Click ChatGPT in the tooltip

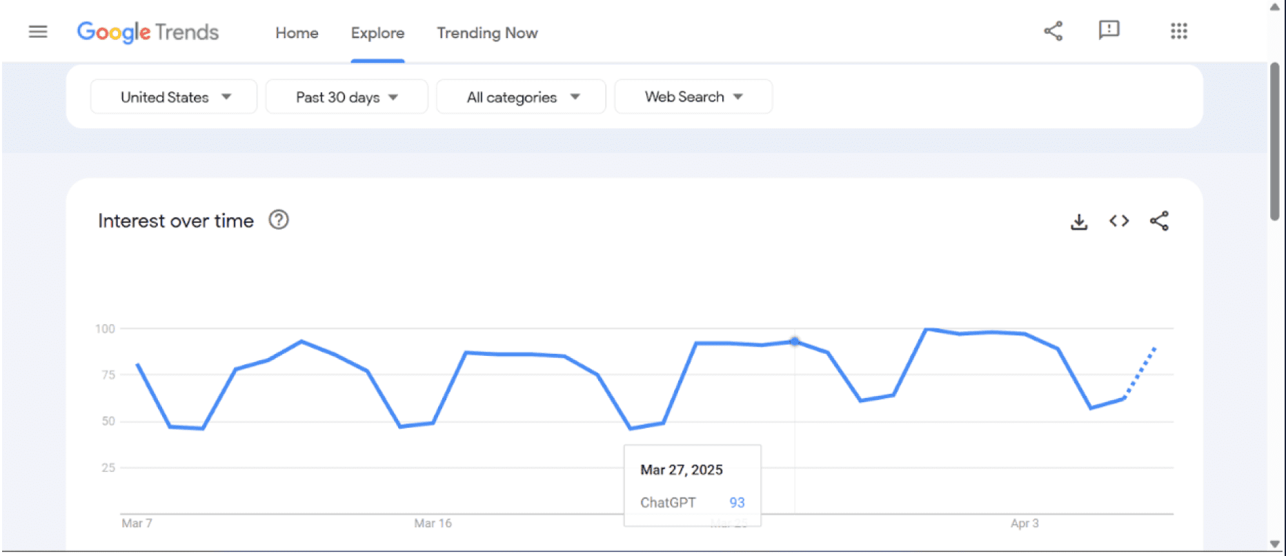click(x=668, y=503)
